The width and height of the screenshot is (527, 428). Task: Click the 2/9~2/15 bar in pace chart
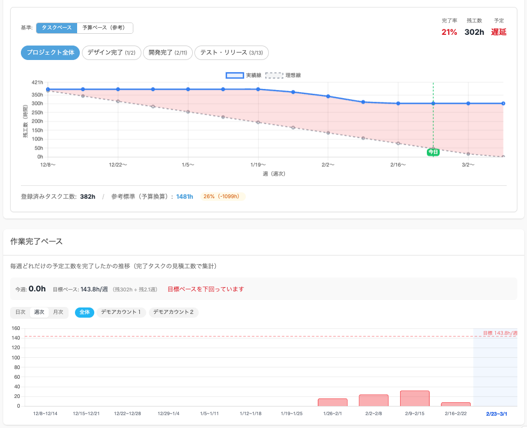(413, 397)
